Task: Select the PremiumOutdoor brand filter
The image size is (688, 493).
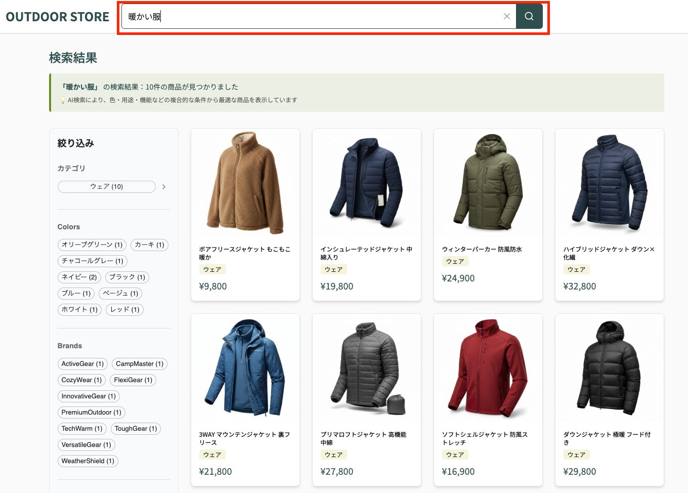Action: 91,413
